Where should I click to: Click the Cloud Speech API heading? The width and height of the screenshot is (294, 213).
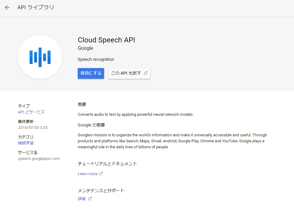click(x=106, y=40)
